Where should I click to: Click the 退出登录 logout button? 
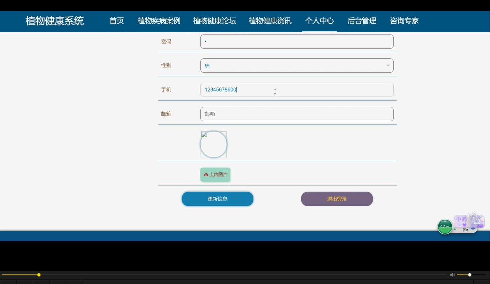(x=337, y=199)
